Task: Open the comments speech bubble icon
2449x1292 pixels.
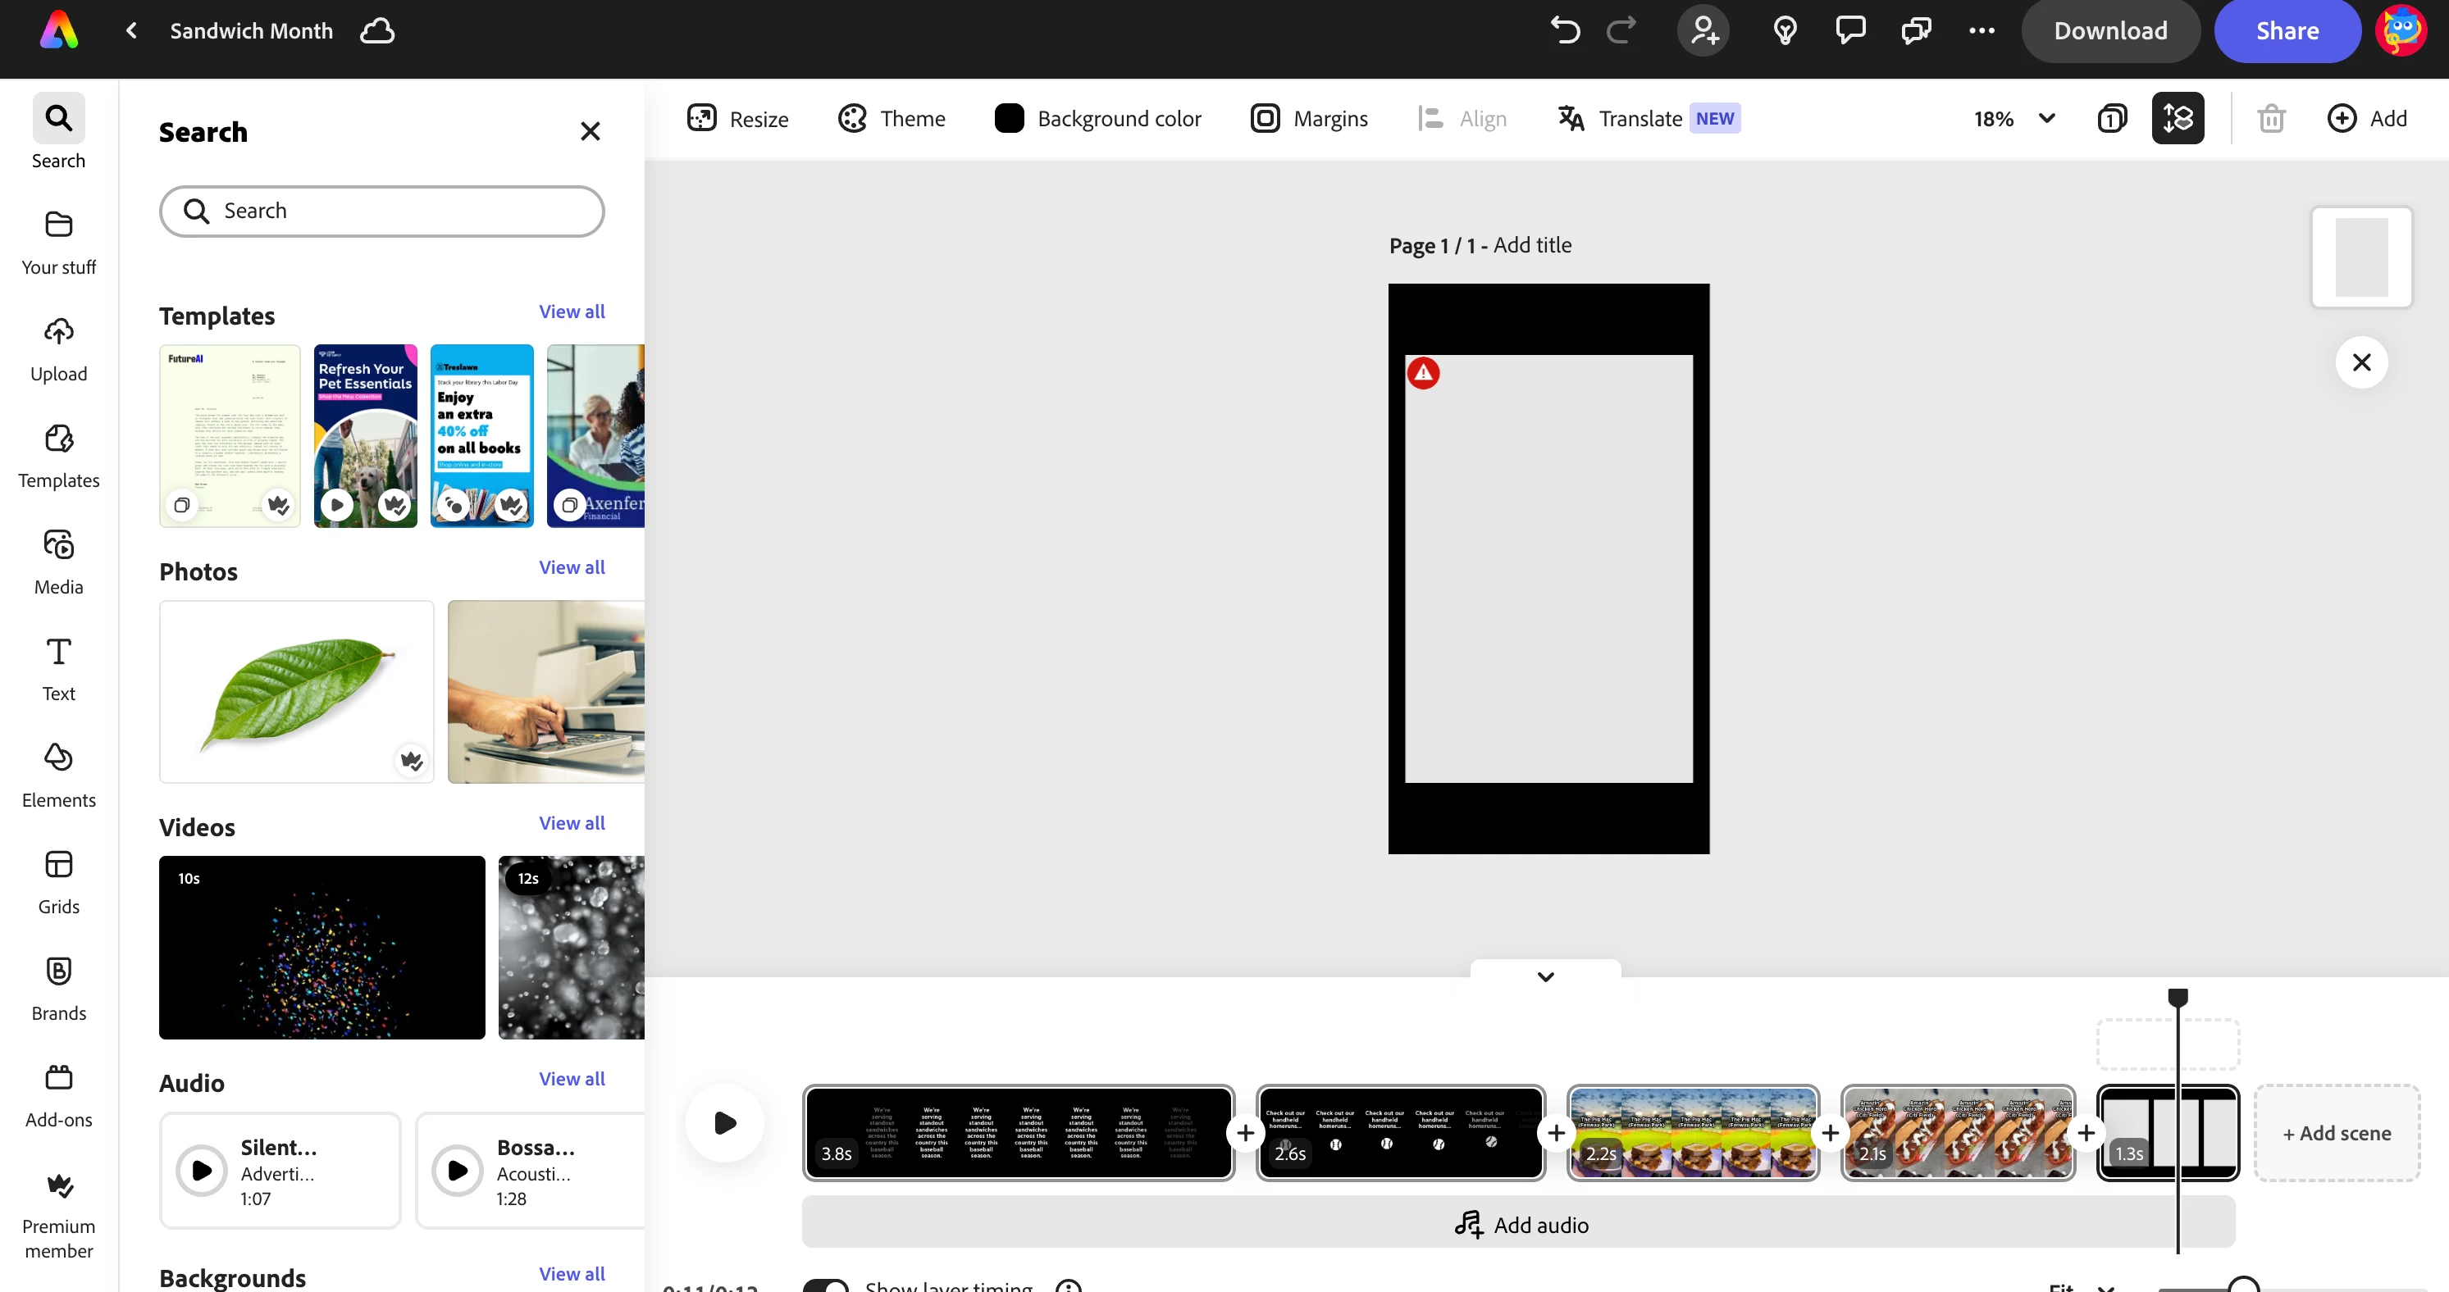Action: click(x=1850, y=30)
